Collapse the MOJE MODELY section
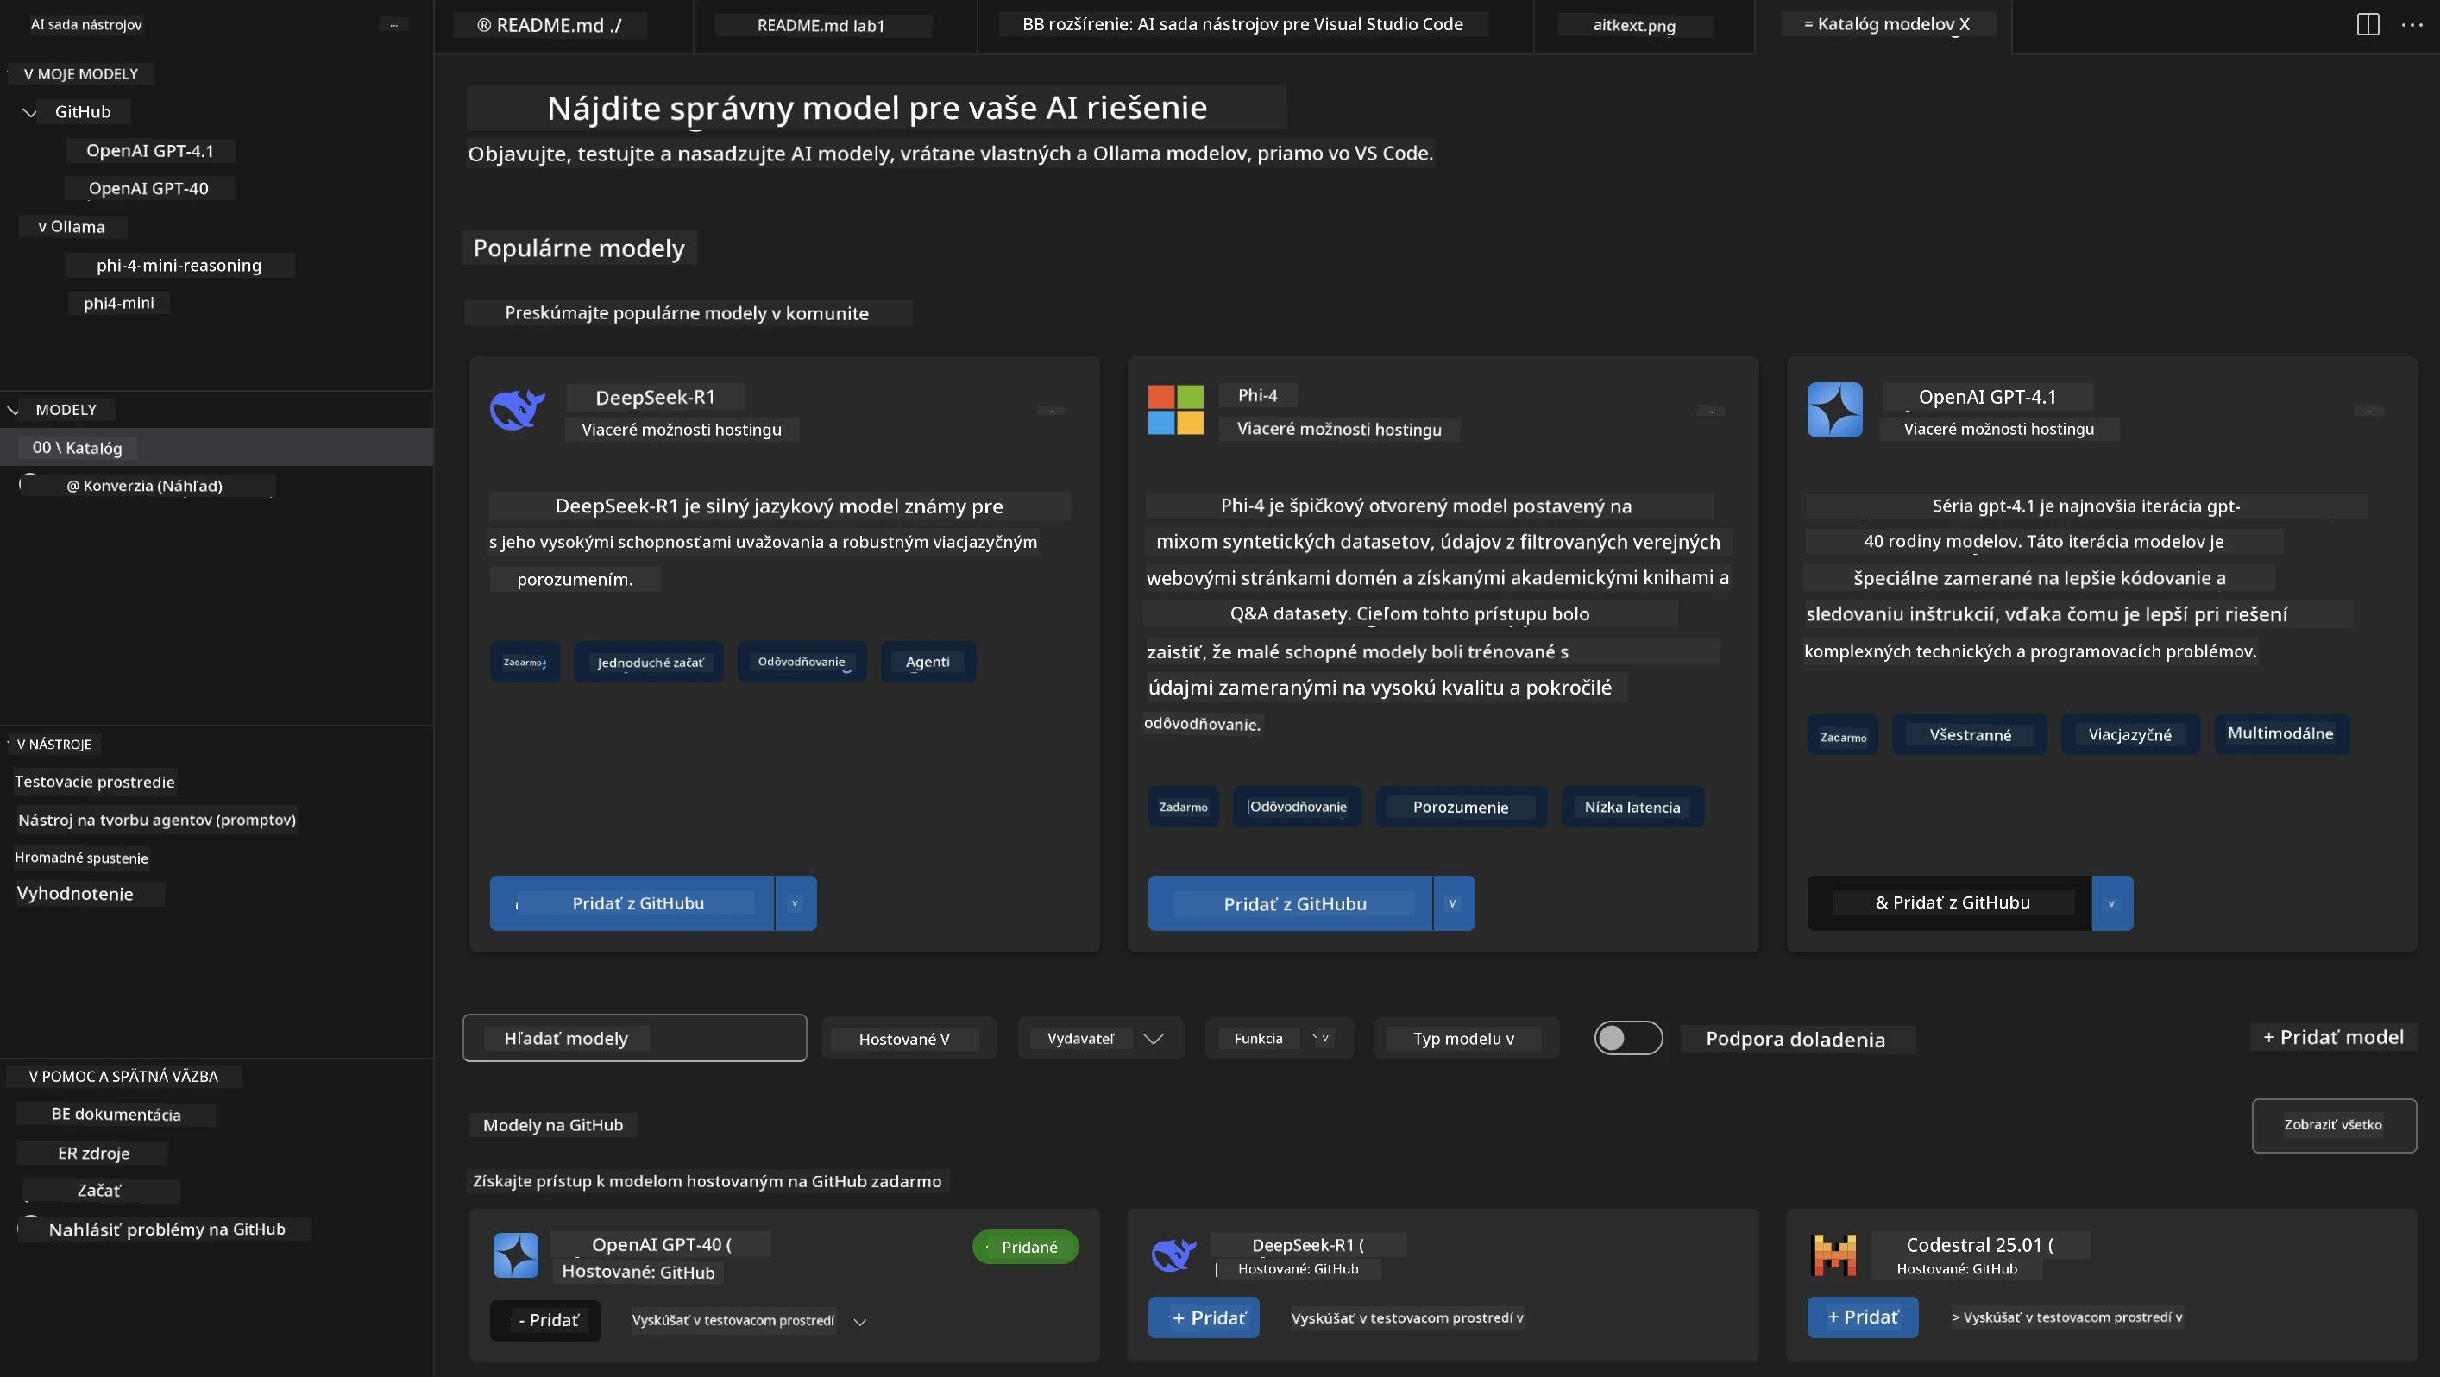This screenshot has height=1377, width=2440. point(28,74)
